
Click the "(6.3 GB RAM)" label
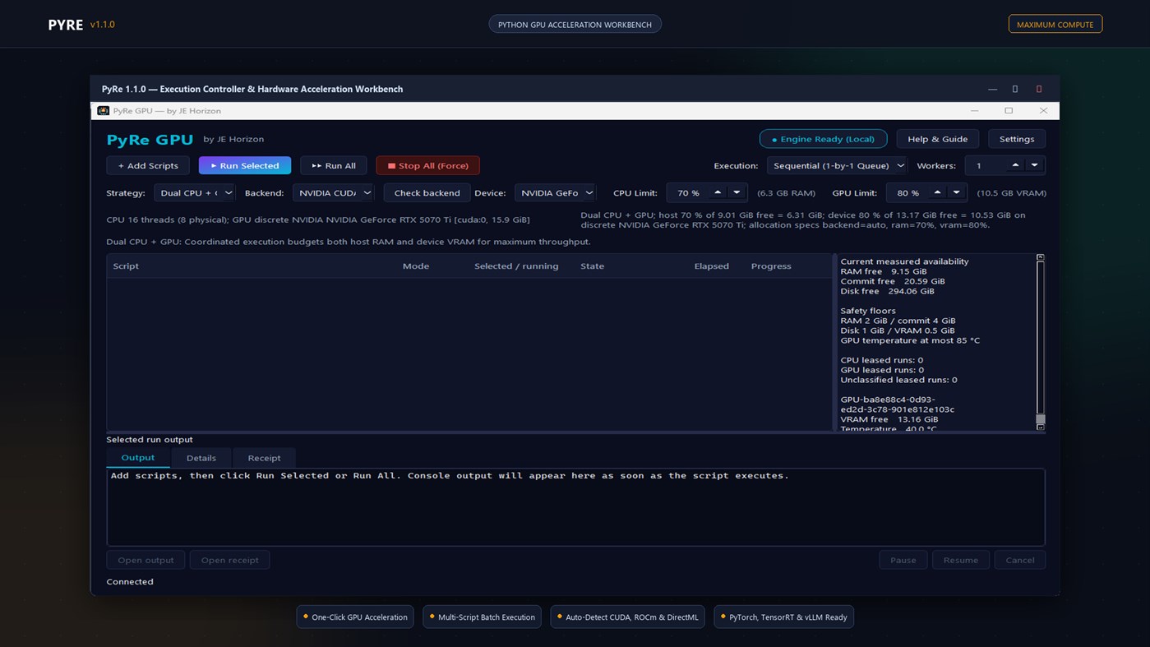(786, 192)
